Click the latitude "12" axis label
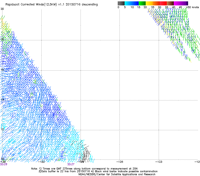Image resolution: width=200 pixels, height=176 pixels. pyautogui.click(x=2, y=129)
